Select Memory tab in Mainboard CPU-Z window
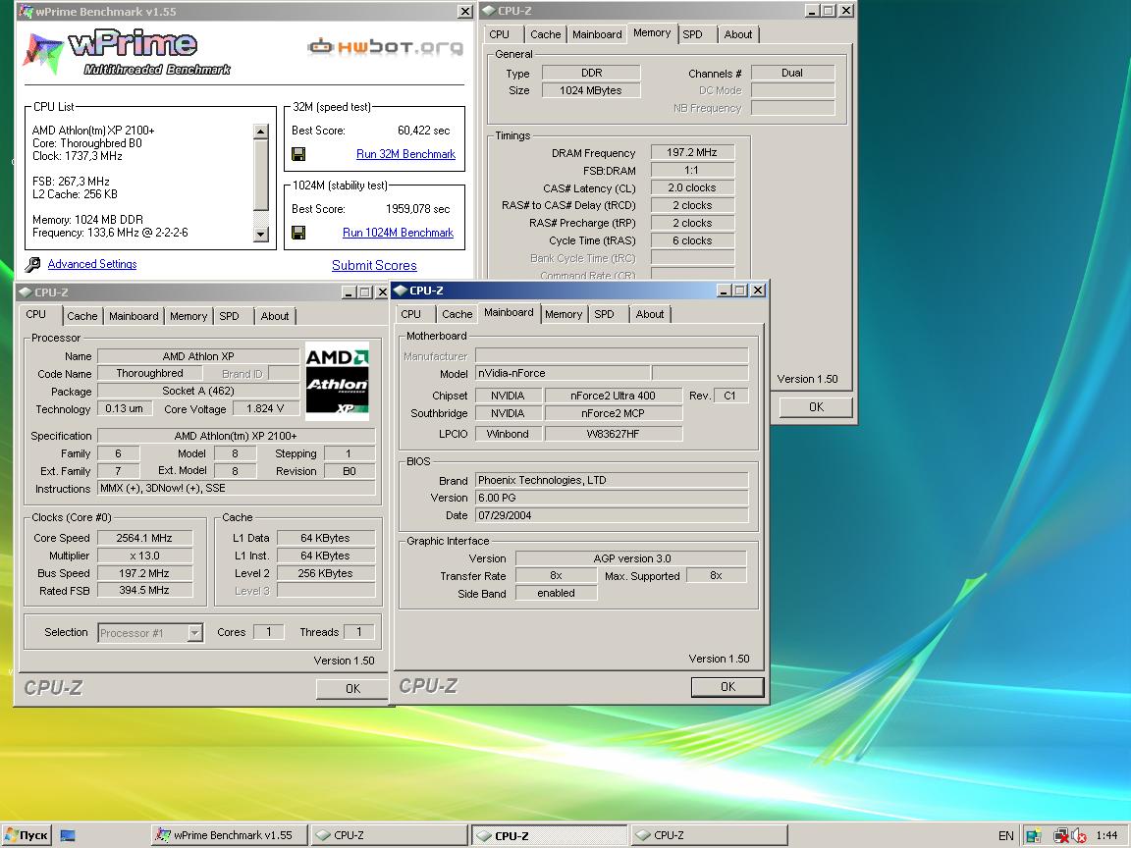The image size is (1131, 848). pyautogui.click(x=564, y=314)
